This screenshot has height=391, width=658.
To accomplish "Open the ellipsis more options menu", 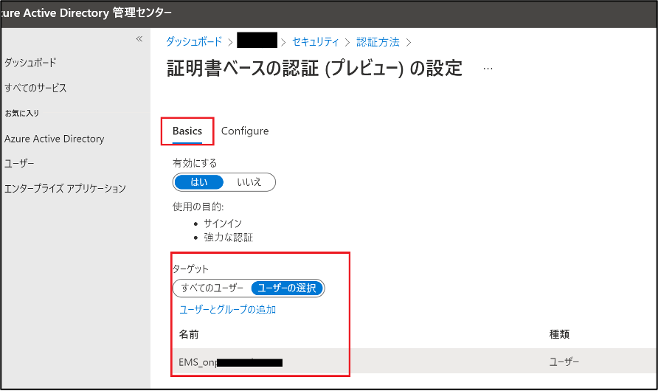I will click(x=488, y=69).
